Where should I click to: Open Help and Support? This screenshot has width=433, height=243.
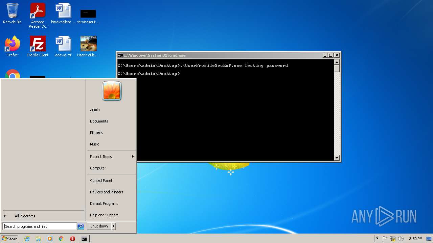click(x=104, y=215)
